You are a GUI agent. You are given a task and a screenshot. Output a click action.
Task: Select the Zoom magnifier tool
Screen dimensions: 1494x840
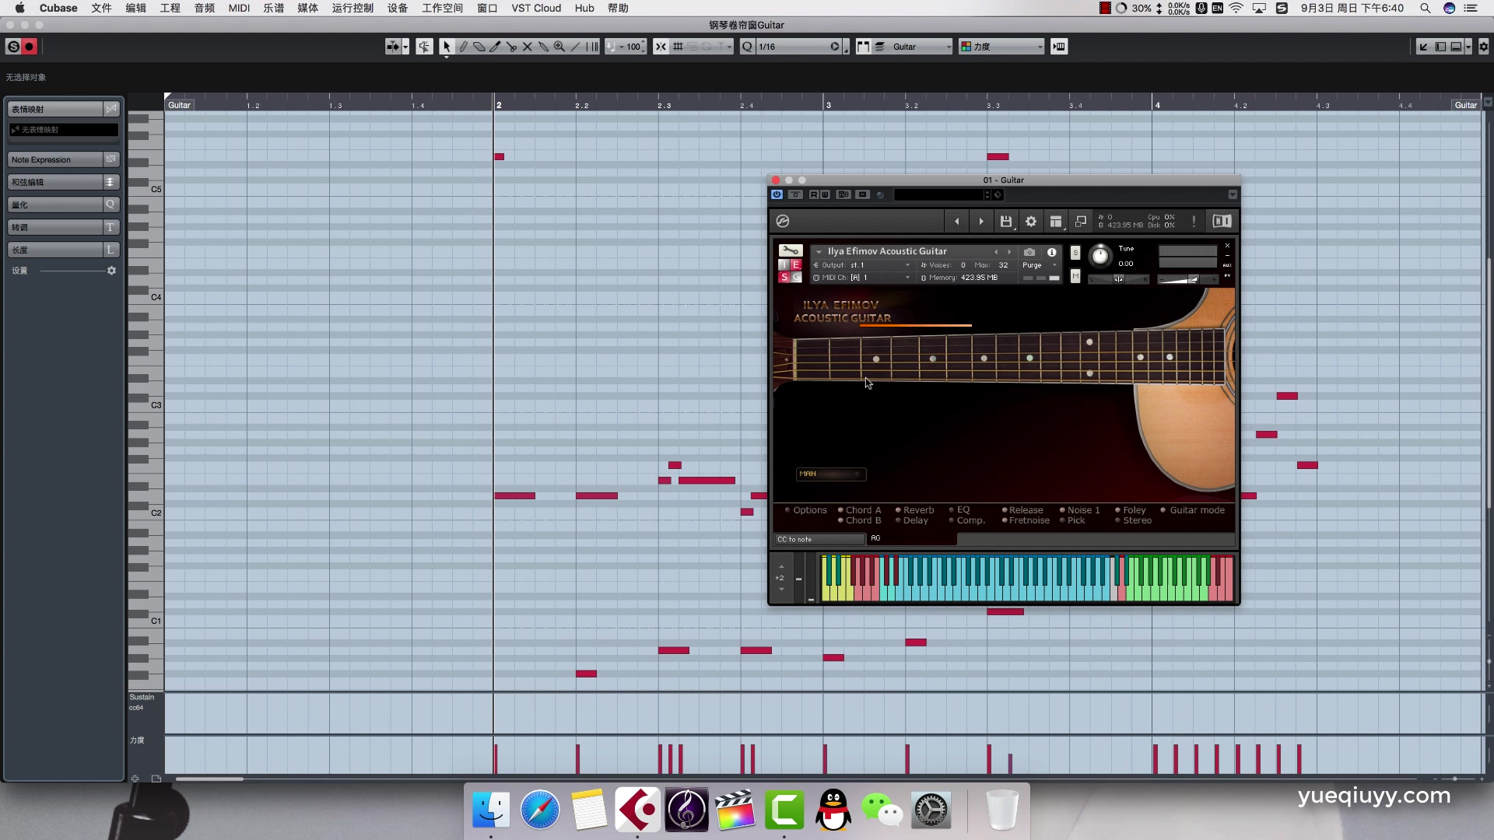[559, 47]
